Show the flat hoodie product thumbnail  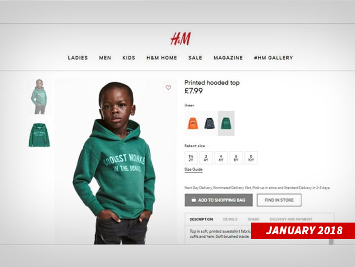click(x=39, y=135)
